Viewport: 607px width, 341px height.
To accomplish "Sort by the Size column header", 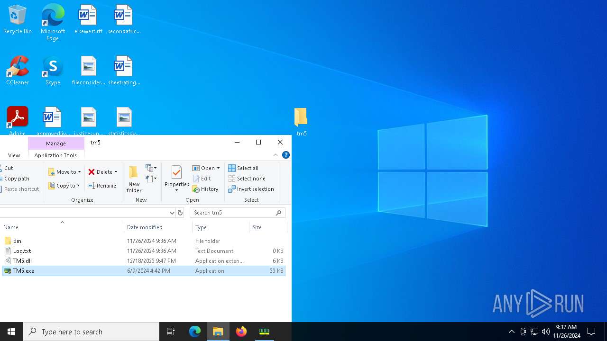I will tap(268, 227).
